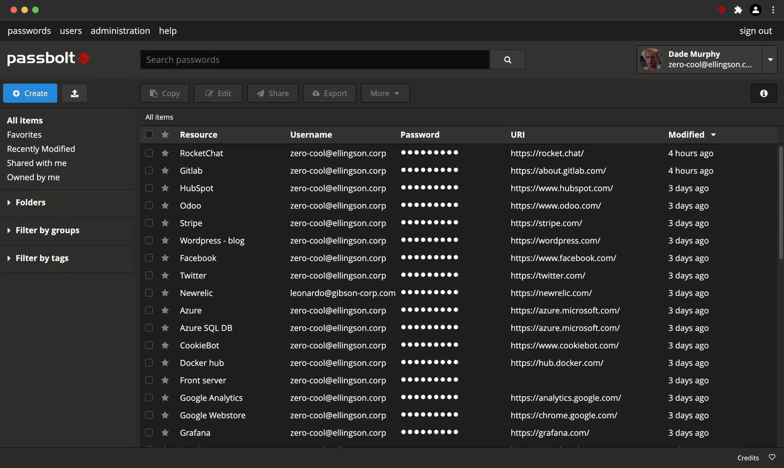The height and width of the screenshot is (468, 784).
Task: Click the heart icon near Credits
Action: (x=772, y=458)
